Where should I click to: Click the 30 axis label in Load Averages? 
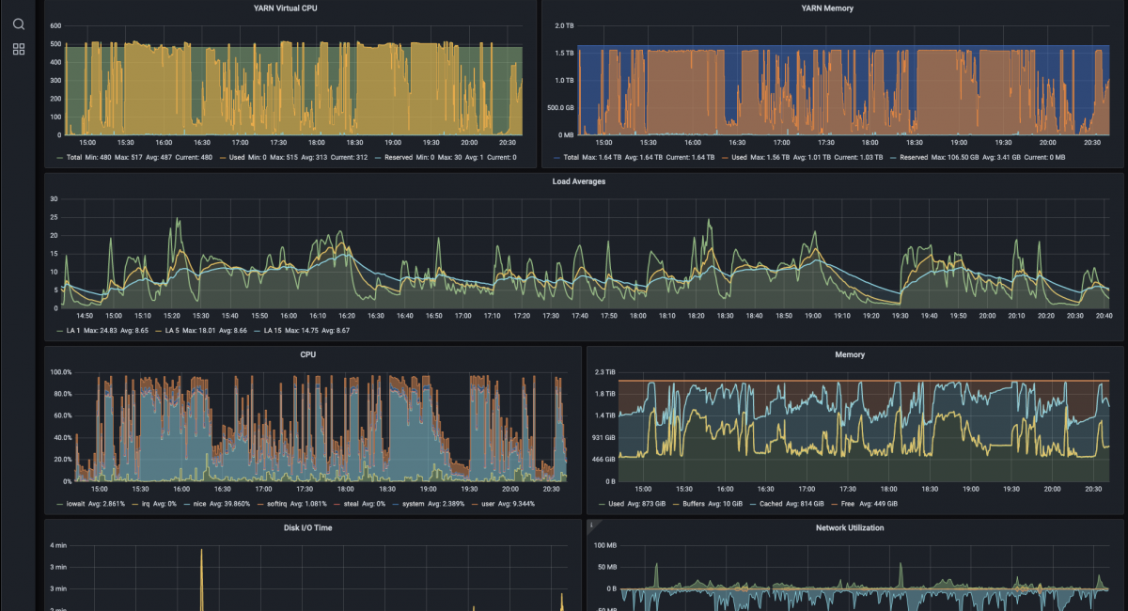[x=54, y=199]
